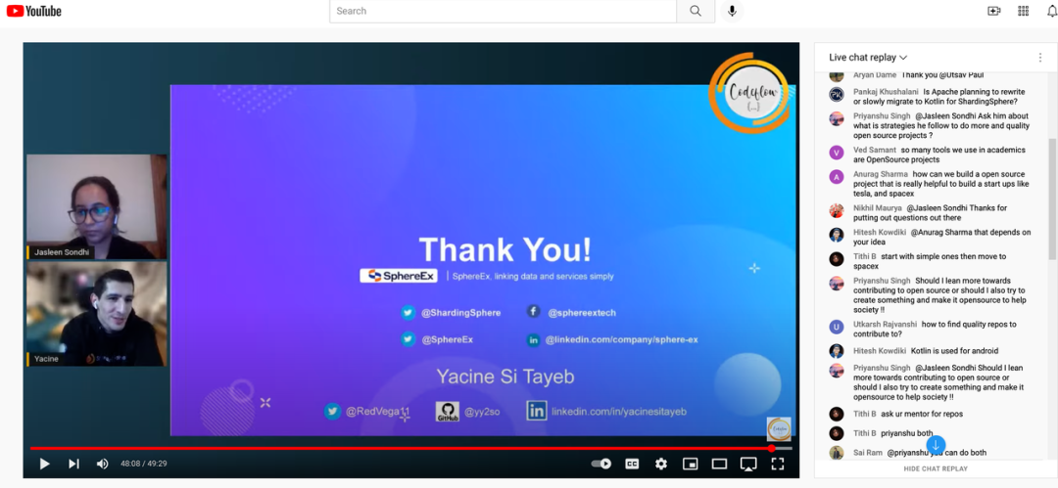Select author name Aryan Dame
This screenshot has width=1058, height=488.
pyautogui.click(x=875, y=75)
